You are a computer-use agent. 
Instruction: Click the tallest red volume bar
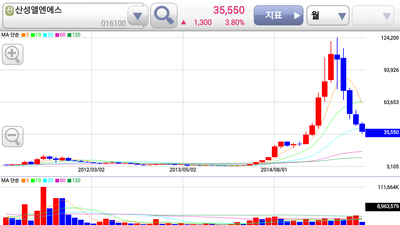43,206
